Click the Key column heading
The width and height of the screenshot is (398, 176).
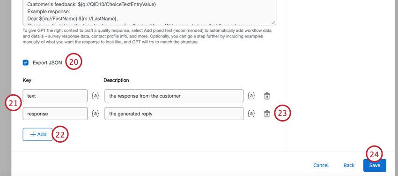pyautogui.click(x=27, y=80)
